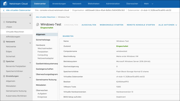
Task: Click the Speicher storage icon in sidebar
Action: pyautogui.click(x=4, y=61)
